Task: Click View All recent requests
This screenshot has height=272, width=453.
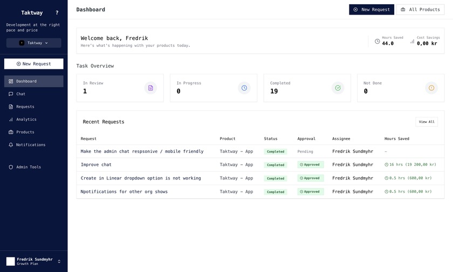Action: 427,122
